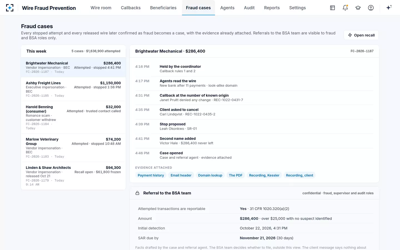Viewport: 400px width, 250px height.
Task: Launch the AI sparkle assistant icon
Action: click(389, 7)
